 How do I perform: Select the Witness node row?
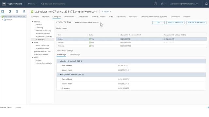click(x=131, y=46)
